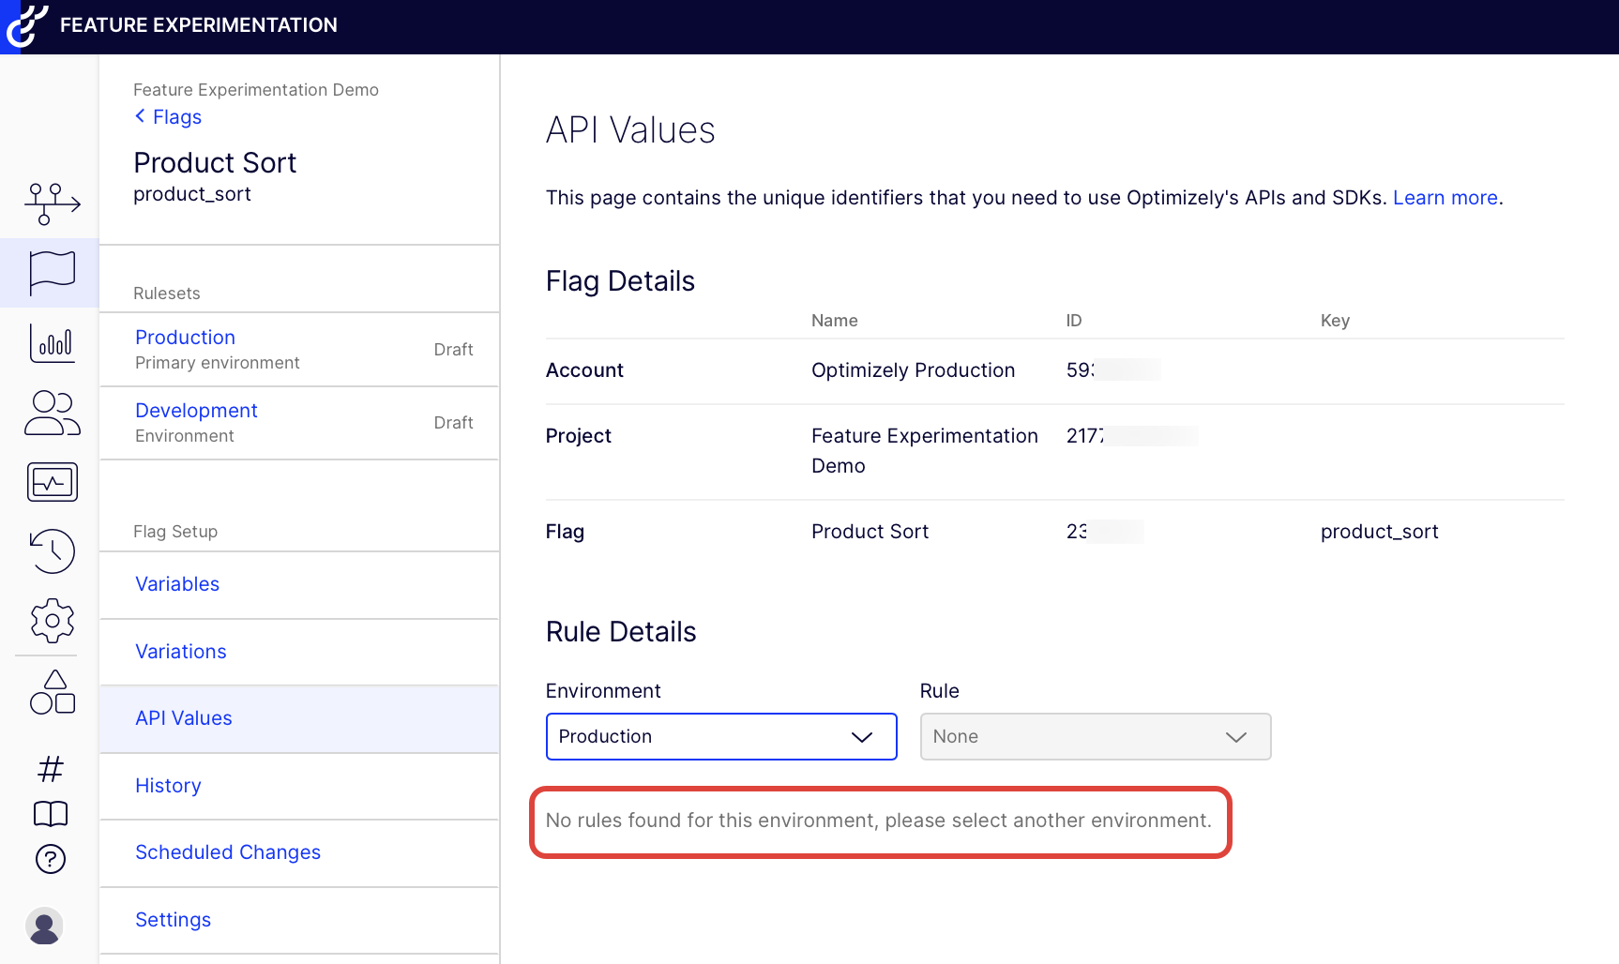
Task: Click the Help question mark icon
Action: tap(51, 859)
